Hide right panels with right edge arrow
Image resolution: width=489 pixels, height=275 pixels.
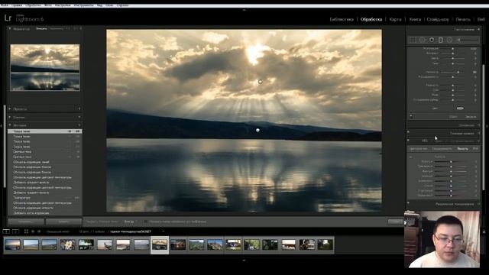[487, 126]
